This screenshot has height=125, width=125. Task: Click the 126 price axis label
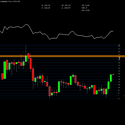click(x=119, y=74)
